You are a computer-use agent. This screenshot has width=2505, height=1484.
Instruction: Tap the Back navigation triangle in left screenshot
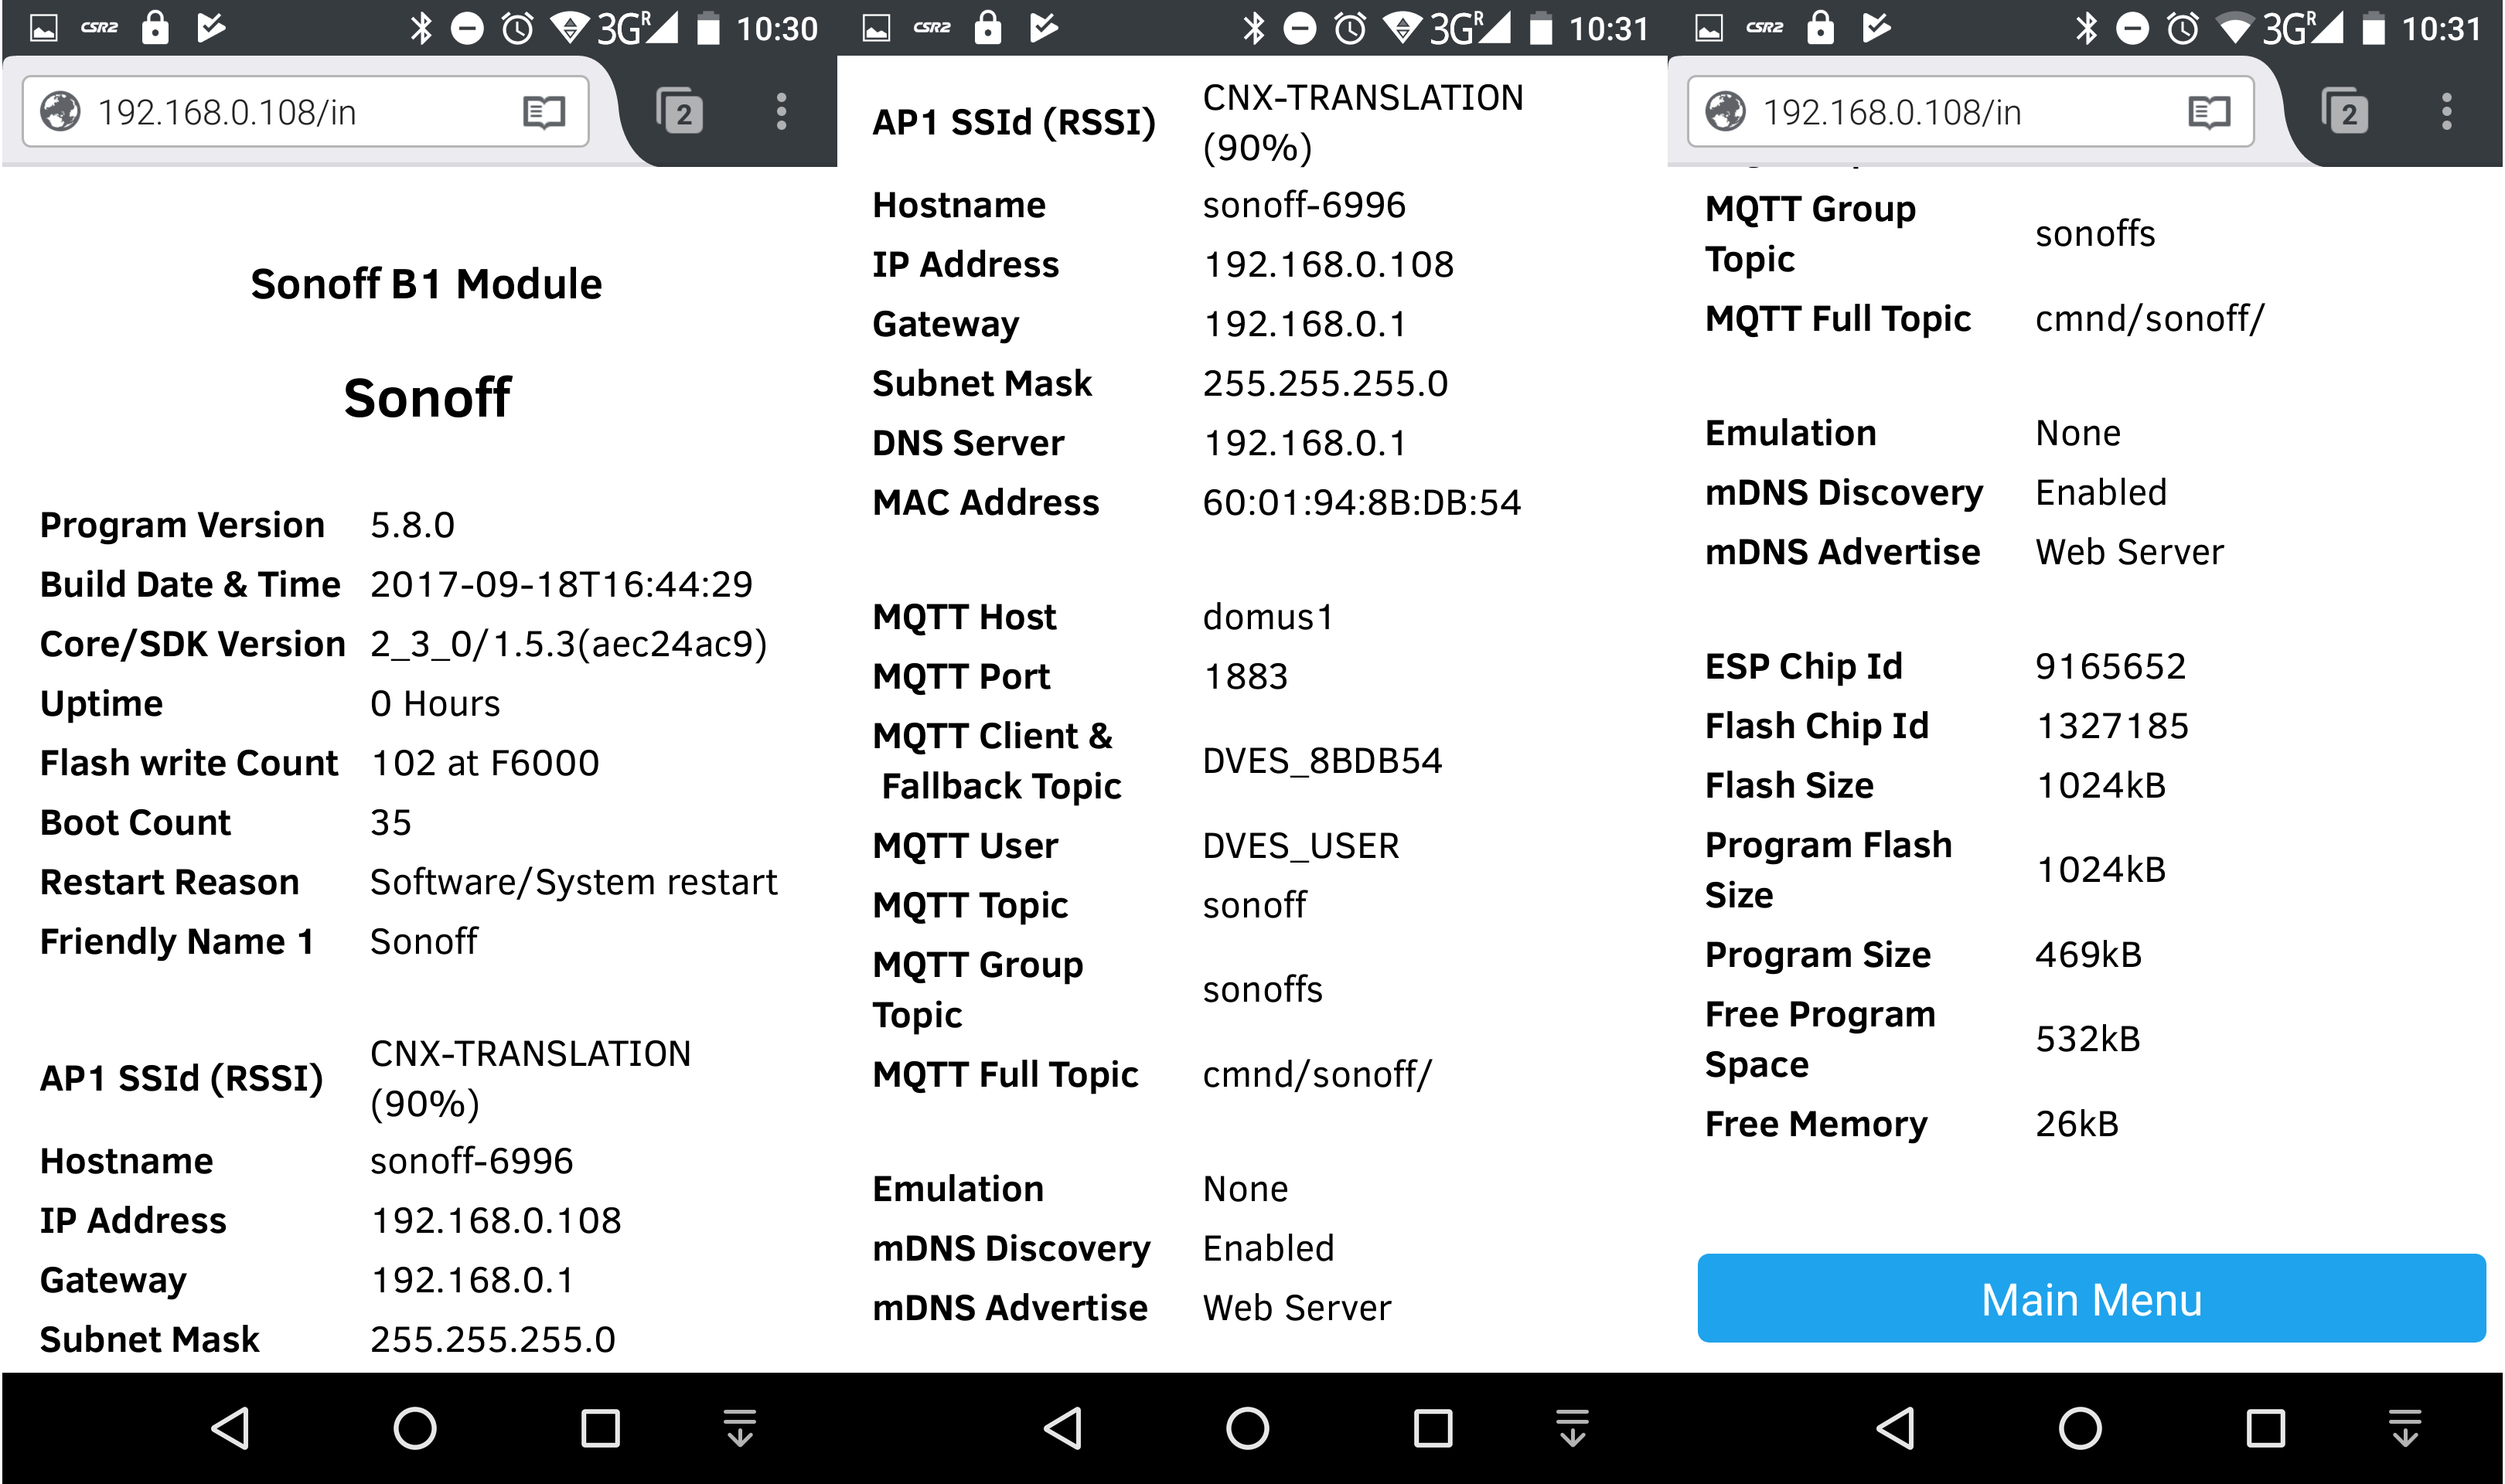pos(231,1428)
